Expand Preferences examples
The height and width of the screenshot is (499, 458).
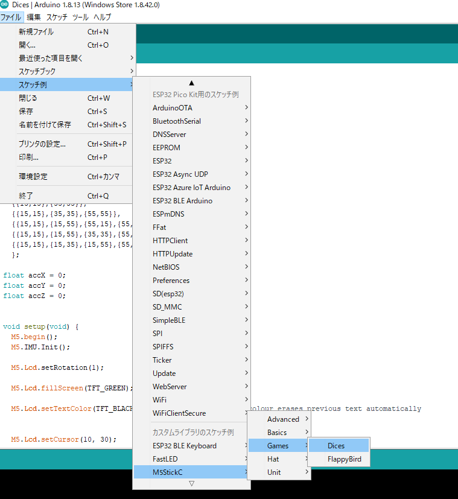(x=192, y=281)
